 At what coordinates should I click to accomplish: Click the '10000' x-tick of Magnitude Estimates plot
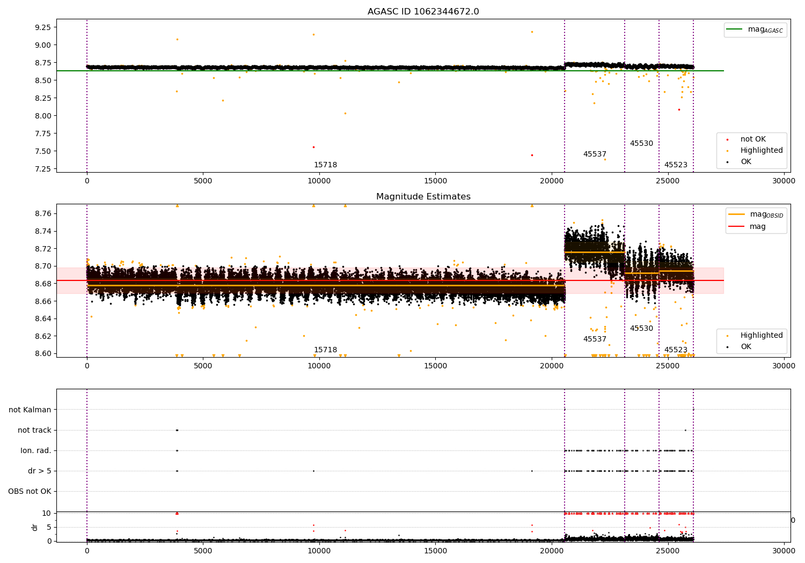pos(319,366)
